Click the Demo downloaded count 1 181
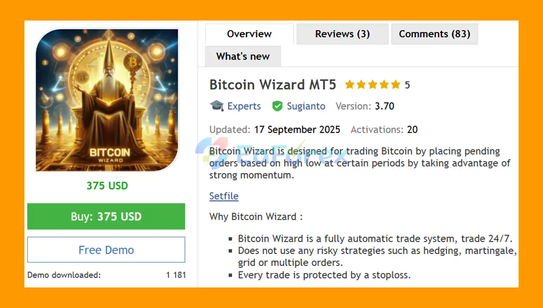This screenshot has width=543, height=308. click(176, 275)
